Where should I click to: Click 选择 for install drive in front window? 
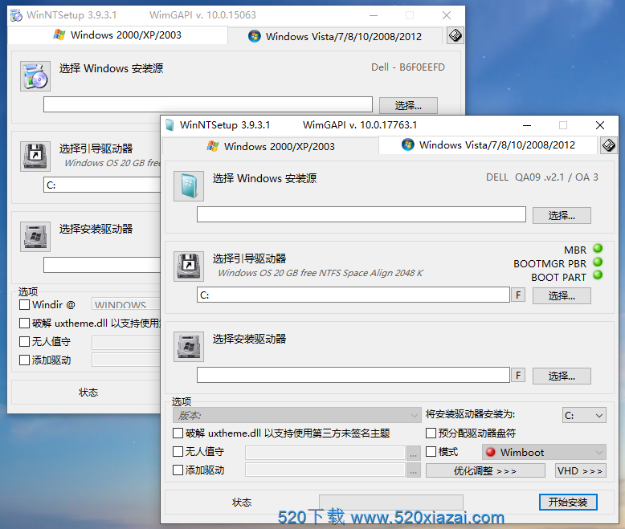pyautogui.click(x=562, y=376)
